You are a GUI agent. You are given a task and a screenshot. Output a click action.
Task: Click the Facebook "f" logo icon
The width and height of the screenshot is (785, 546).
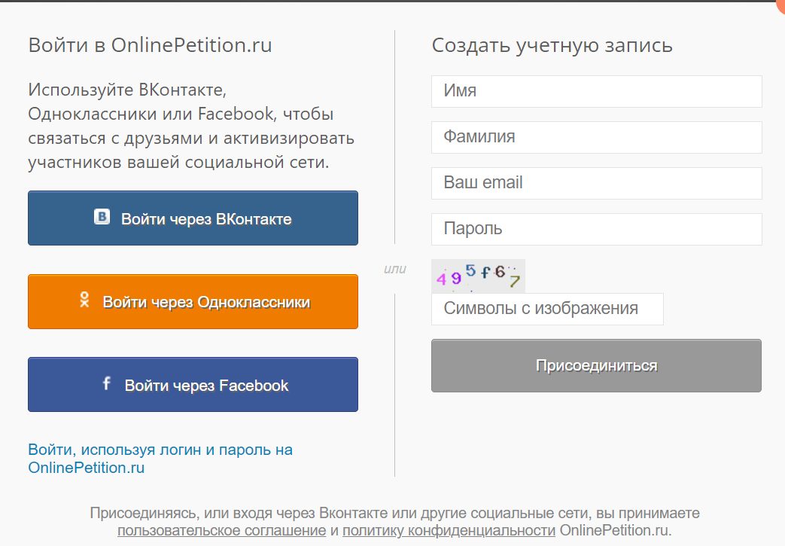(106, 384)
